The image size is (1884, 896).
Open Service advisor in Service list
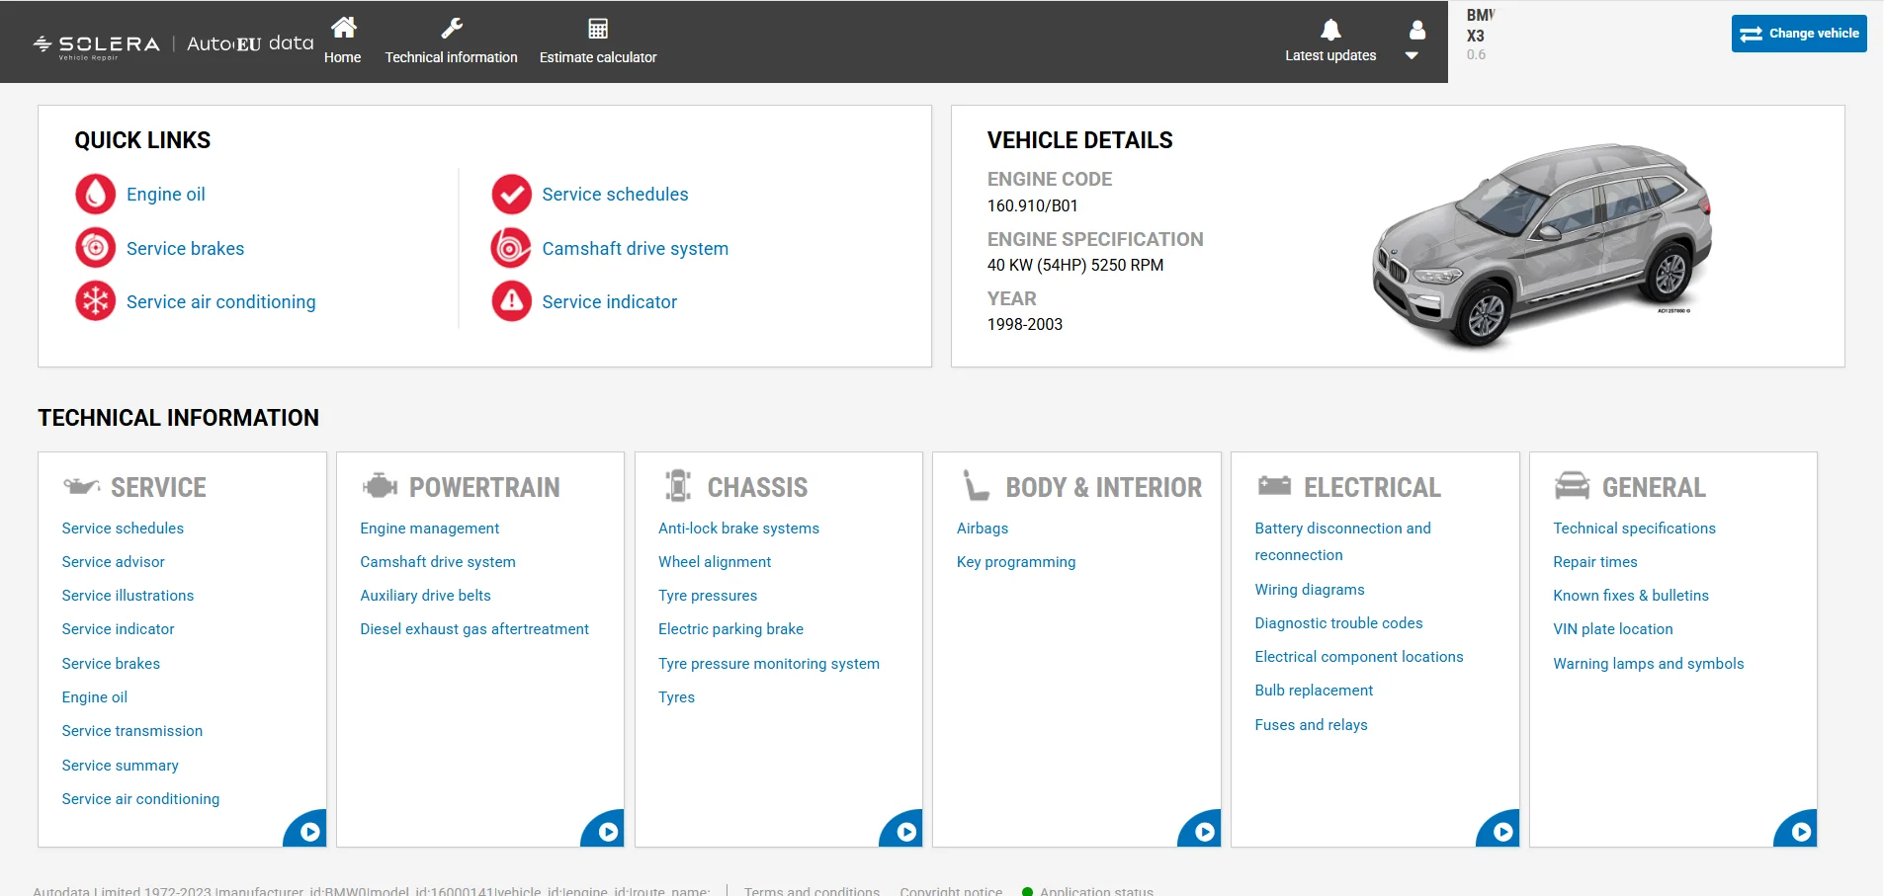click(x=113, y=562)
